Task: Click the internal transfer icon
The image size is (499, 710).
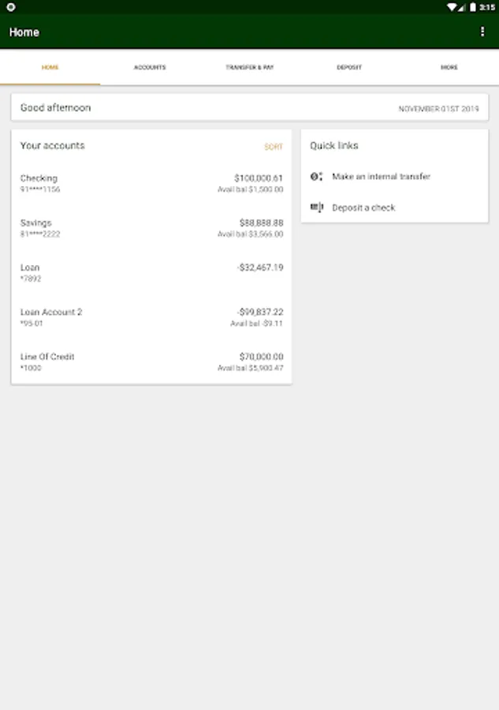Action: point(316,177)
